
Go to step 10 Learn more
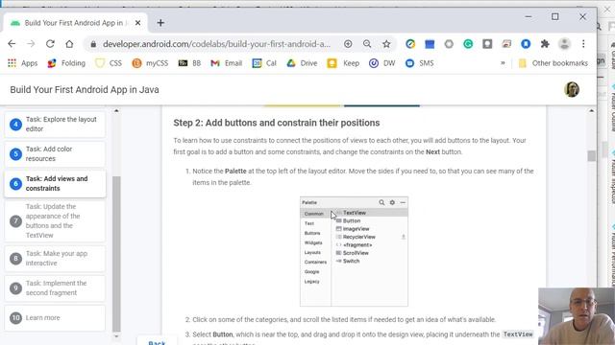(55, 317)
